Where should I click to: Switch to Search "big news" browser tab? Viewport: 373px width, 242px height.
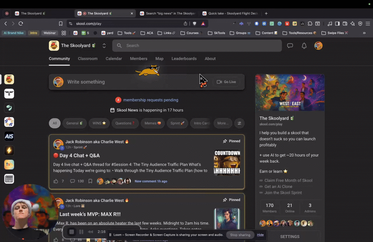pyautogui.click(x=168, y=13)
